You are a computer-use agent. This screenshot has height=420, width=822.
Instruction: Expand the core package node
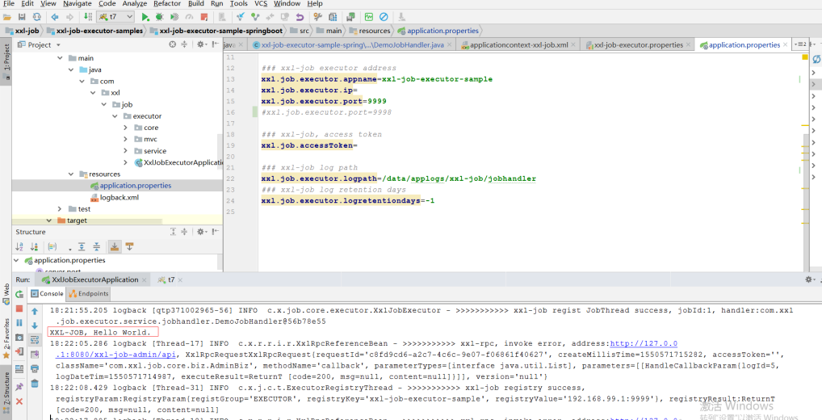pyautogui.click(x=126, y=128)
